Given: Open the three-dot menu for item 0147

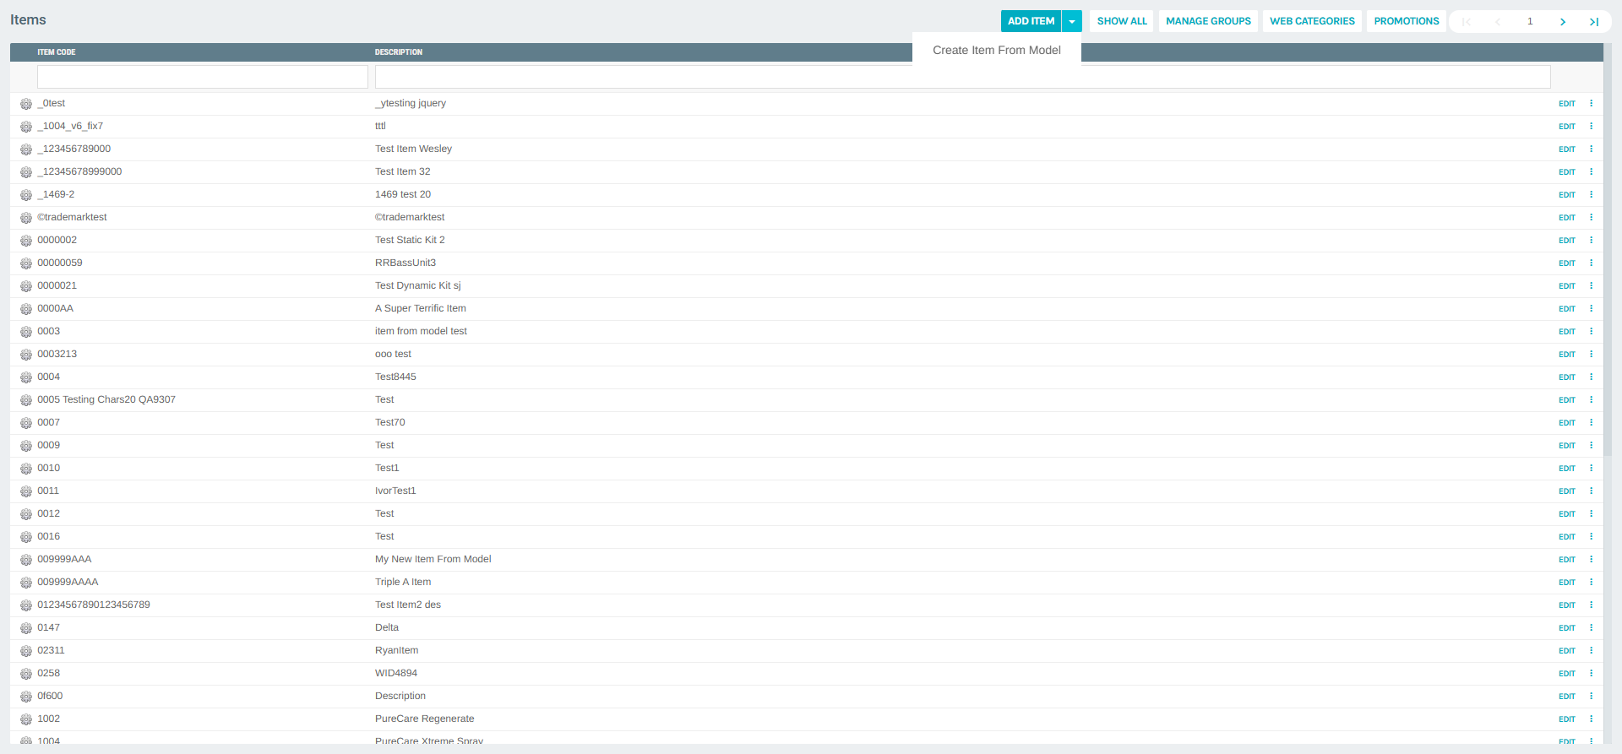Looking at the screenshot, I should tap(1591, 628).
